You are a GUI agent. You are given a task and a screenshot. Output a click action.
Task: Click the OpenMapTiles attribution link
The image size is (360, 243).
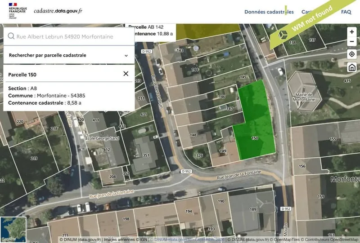click(285, 240)
